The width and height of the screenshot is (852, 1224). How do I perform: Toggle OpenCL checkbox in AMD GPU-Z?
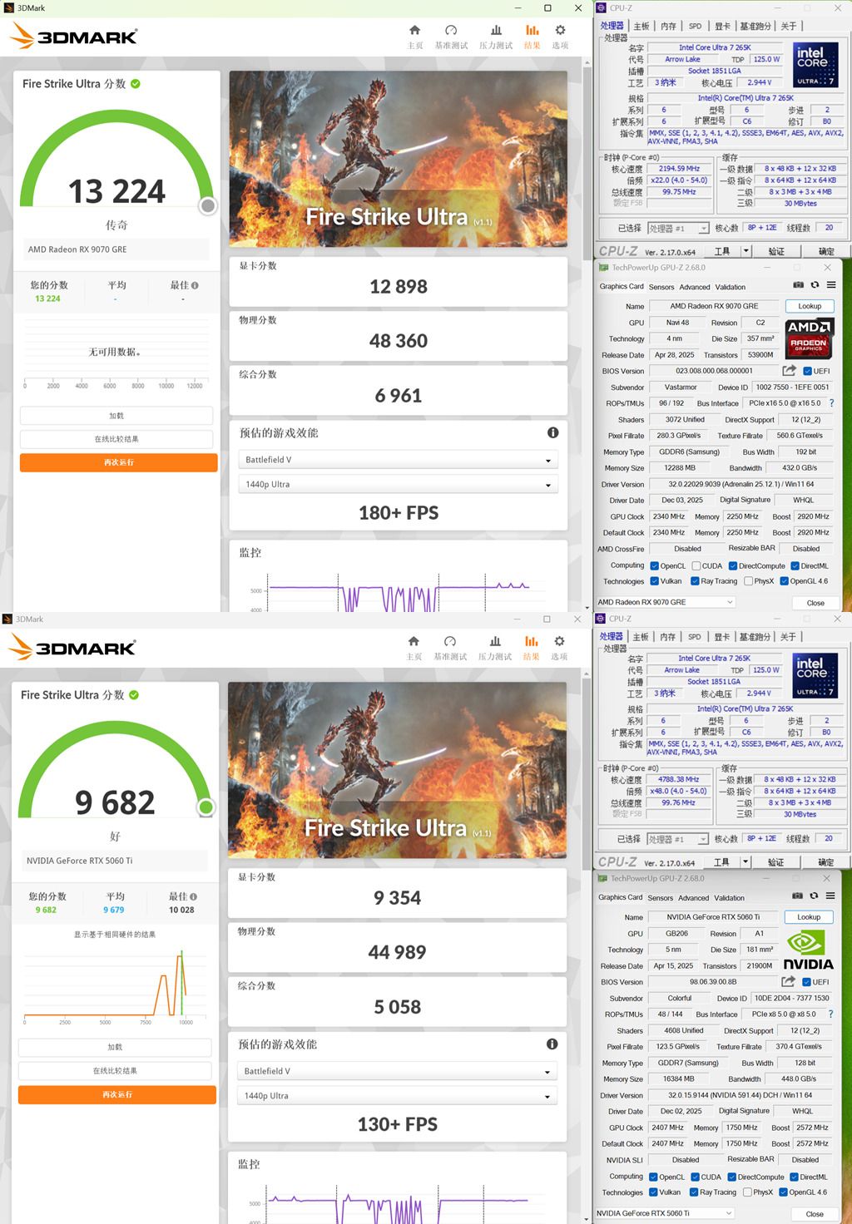[655, 566]
